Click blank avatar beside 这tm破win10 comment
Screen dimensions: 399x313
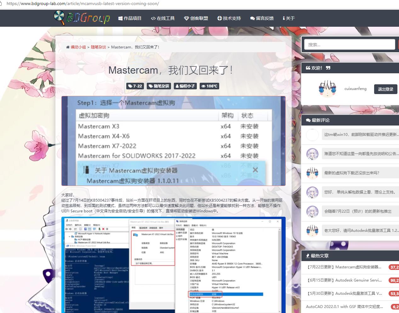[x=312, y=135]
